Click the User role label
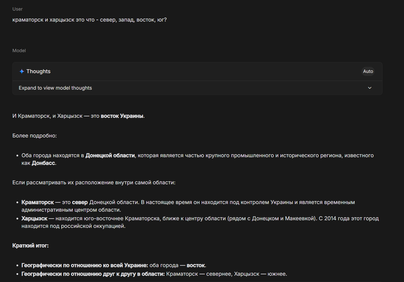The width and height of the screenshot is (404, 282). coord(17,9)
